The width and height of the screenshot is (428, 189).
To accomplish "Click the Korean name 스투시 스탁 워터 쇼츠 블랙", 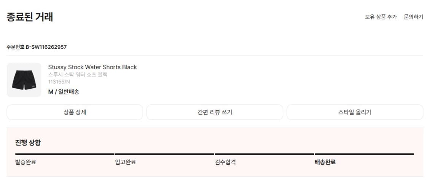I will tap(78, 75).
